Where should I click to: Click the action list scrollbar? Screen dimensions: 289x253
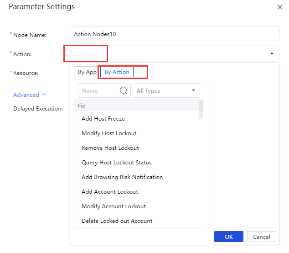click(x=201, y=110)
